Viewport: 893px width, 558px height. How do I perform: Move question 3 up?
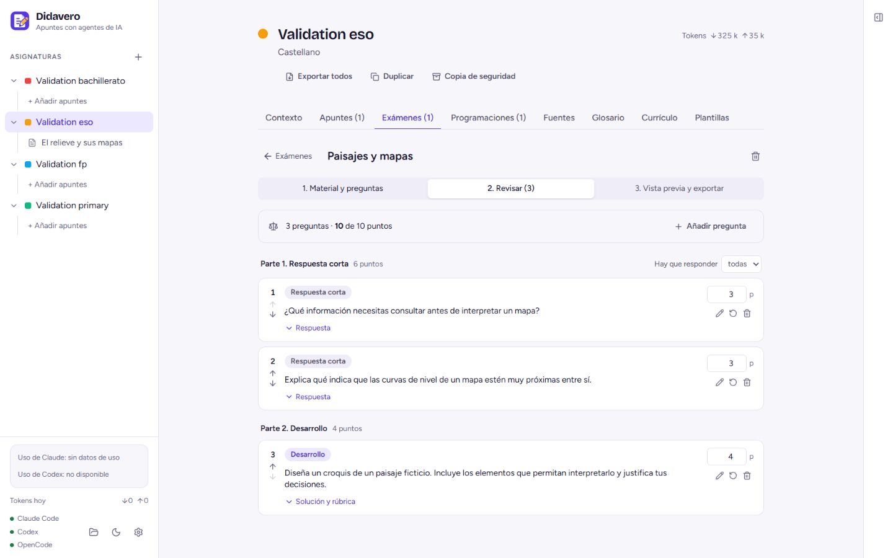pos(273,466)
